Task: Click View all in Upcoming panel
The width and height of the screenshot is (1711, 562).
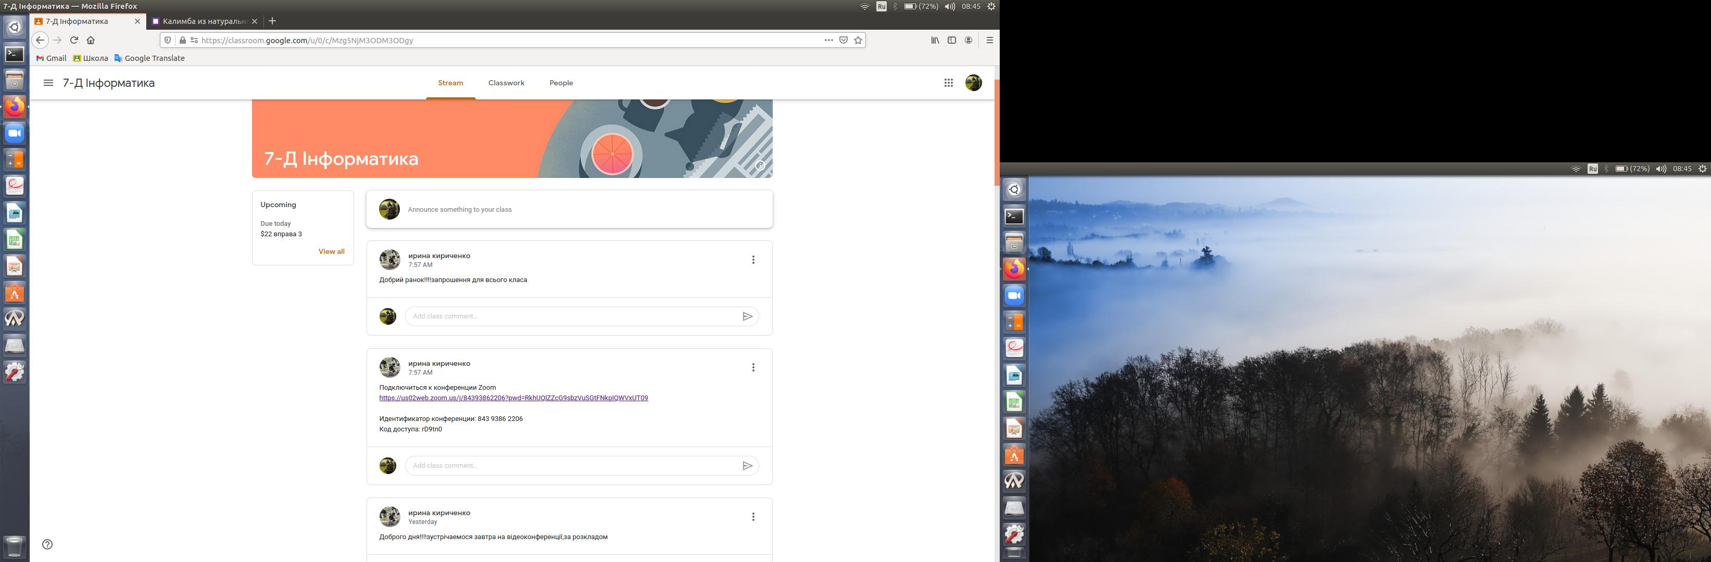Action: (x=331, y=251)
